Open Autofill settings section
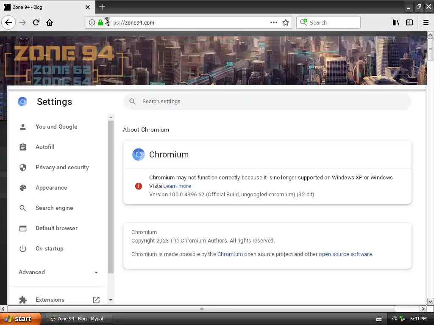434x325 pixels. [x=45, y=147]
